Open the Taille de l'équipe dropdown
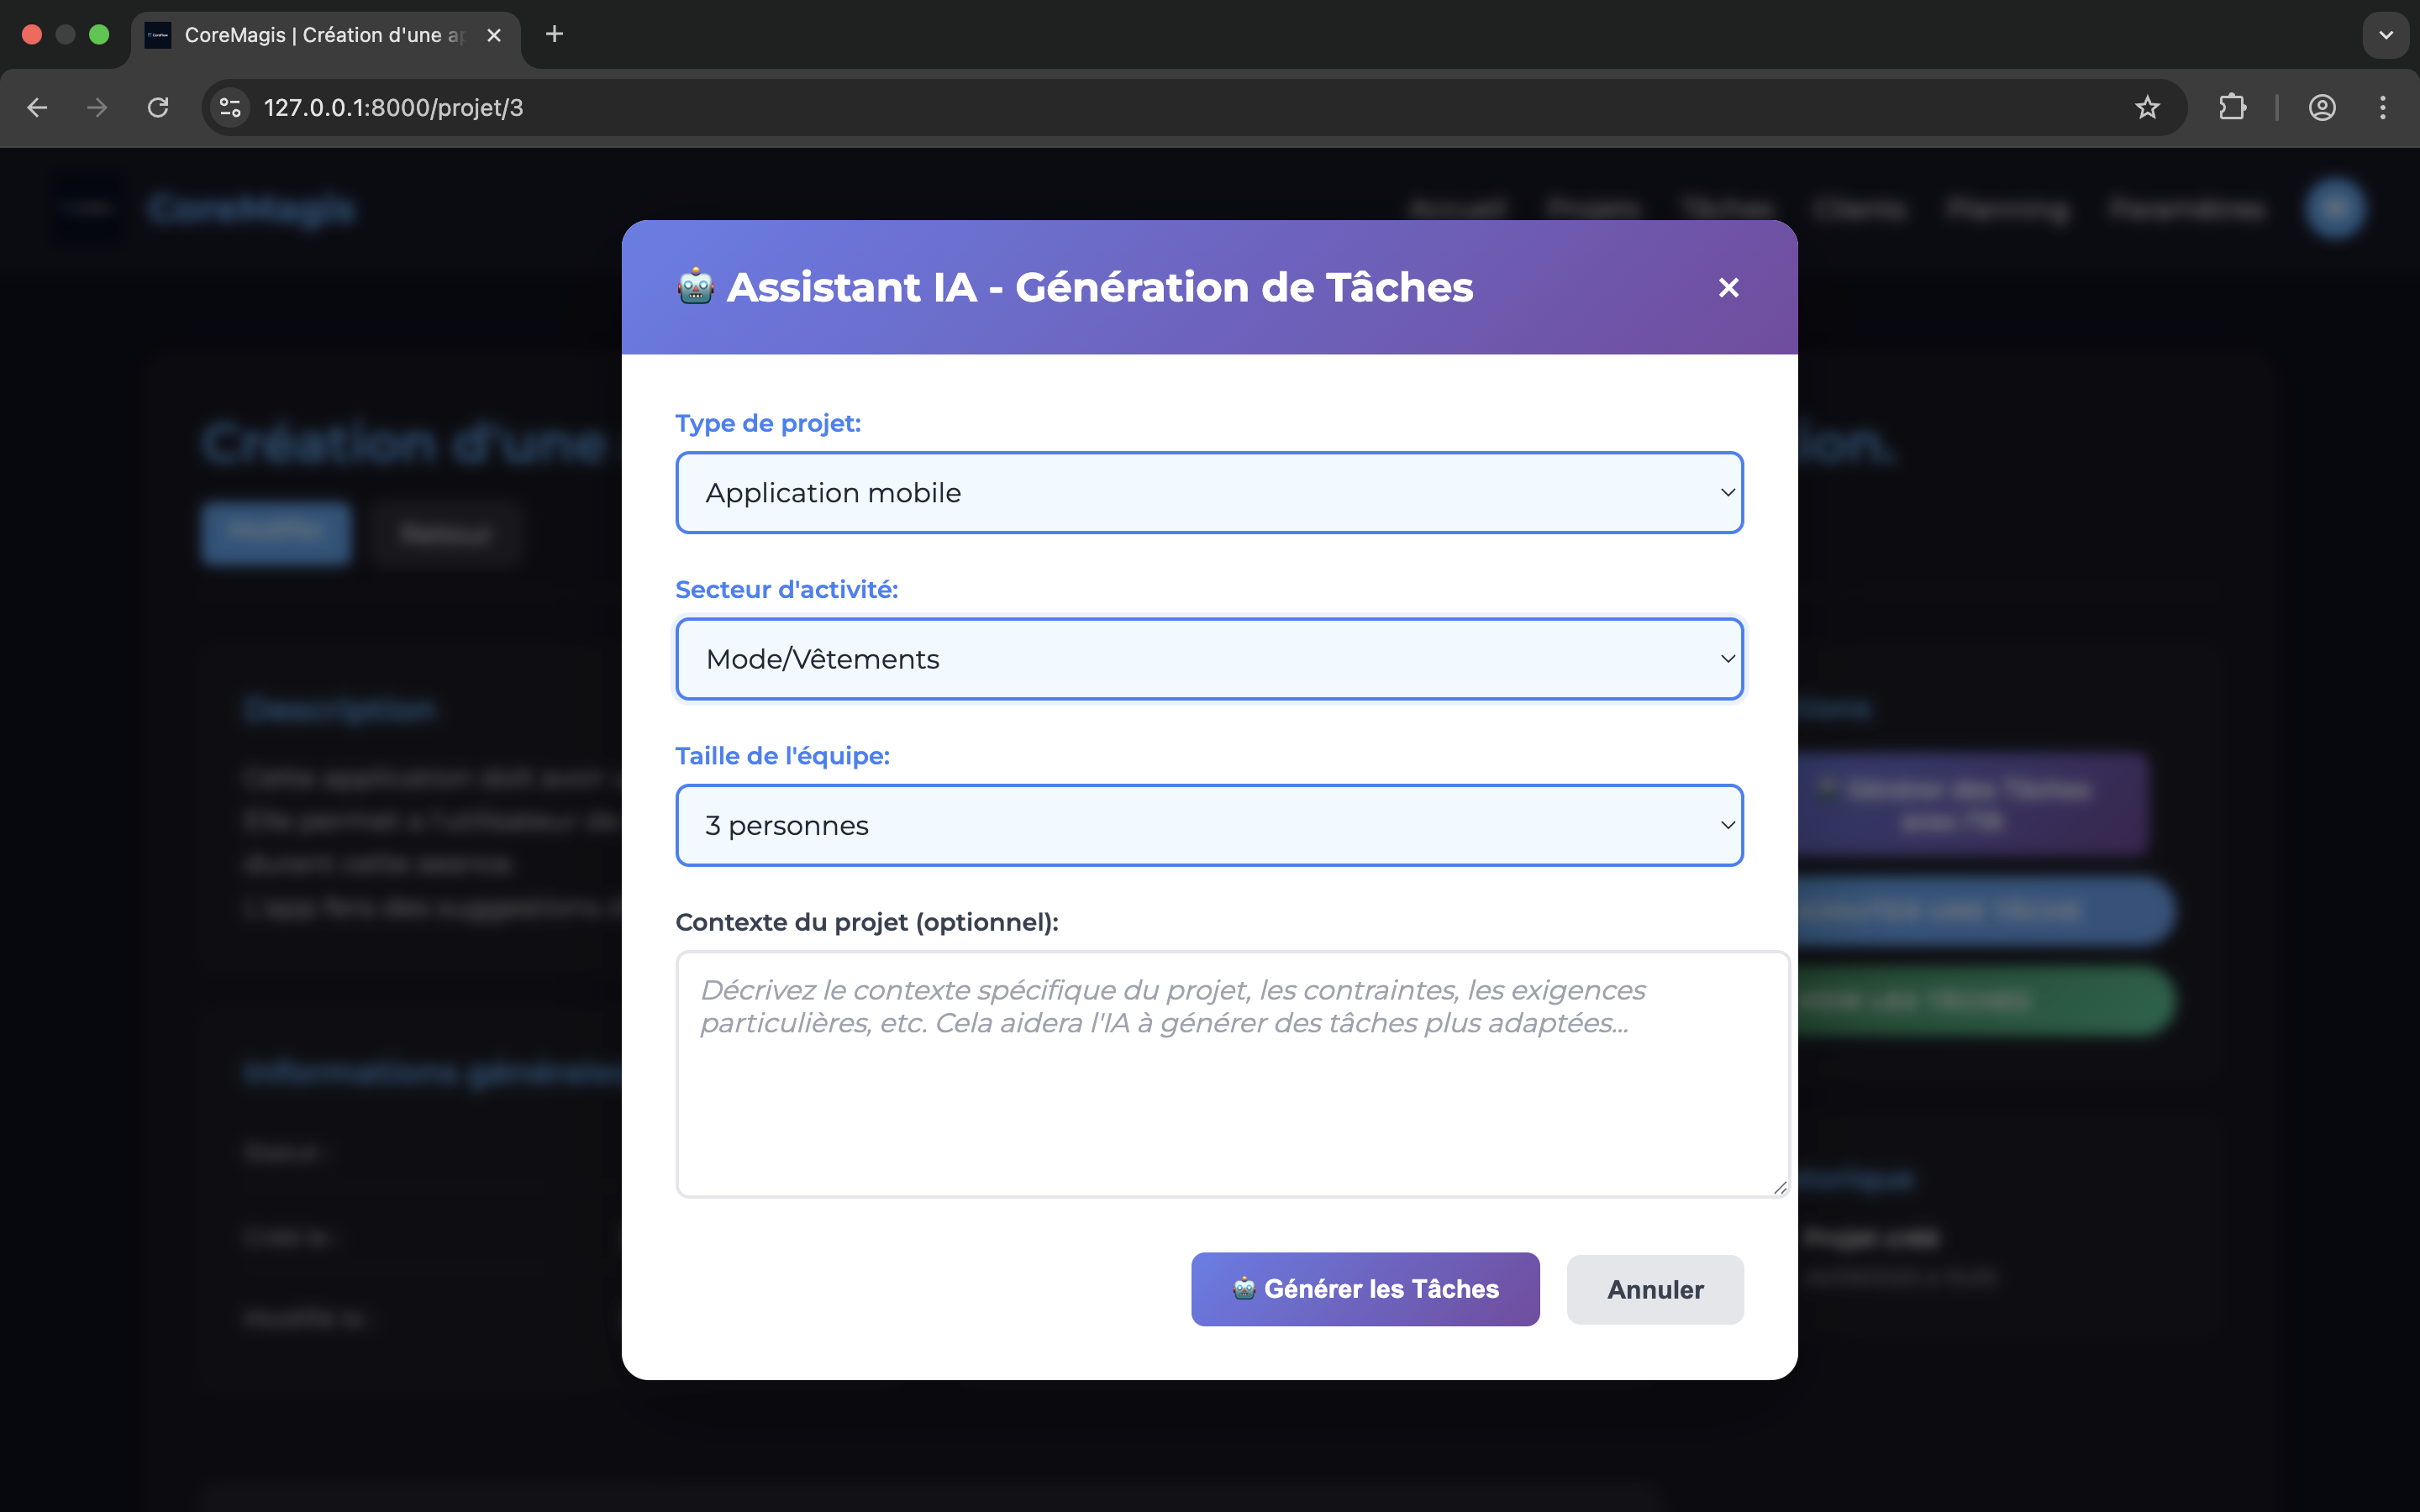2420x1512 pixels. click(x=1209, y=825)
